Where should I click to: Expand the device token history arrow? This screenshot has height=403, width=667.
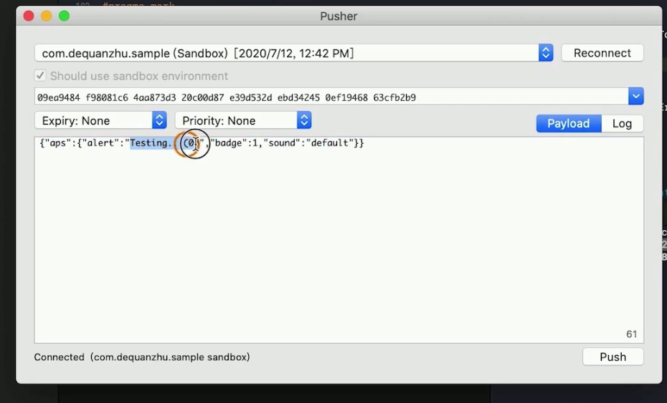[636, 97]
